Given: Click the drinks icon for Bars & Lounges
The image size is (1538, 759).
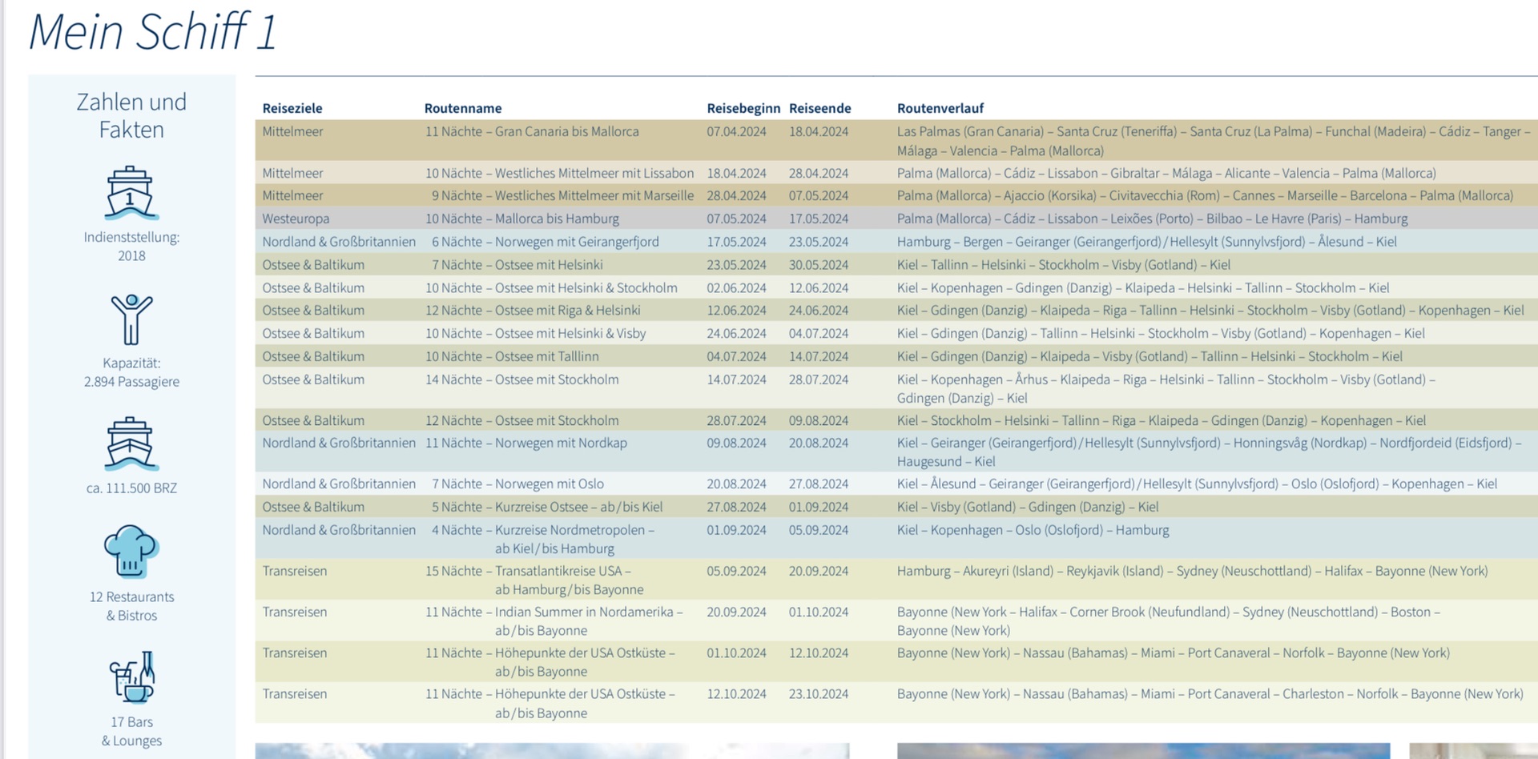Looking at the screenshot, I should (131, 677).
